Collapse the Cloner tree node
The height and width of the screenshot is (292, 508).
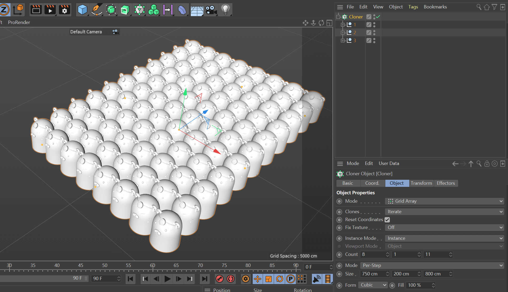tap(338, 17)
